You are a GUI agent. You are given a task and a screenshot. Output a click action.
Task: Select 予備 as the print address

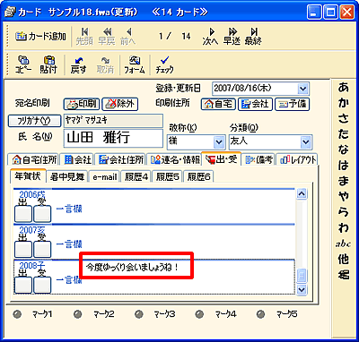(x=292, y=104)
